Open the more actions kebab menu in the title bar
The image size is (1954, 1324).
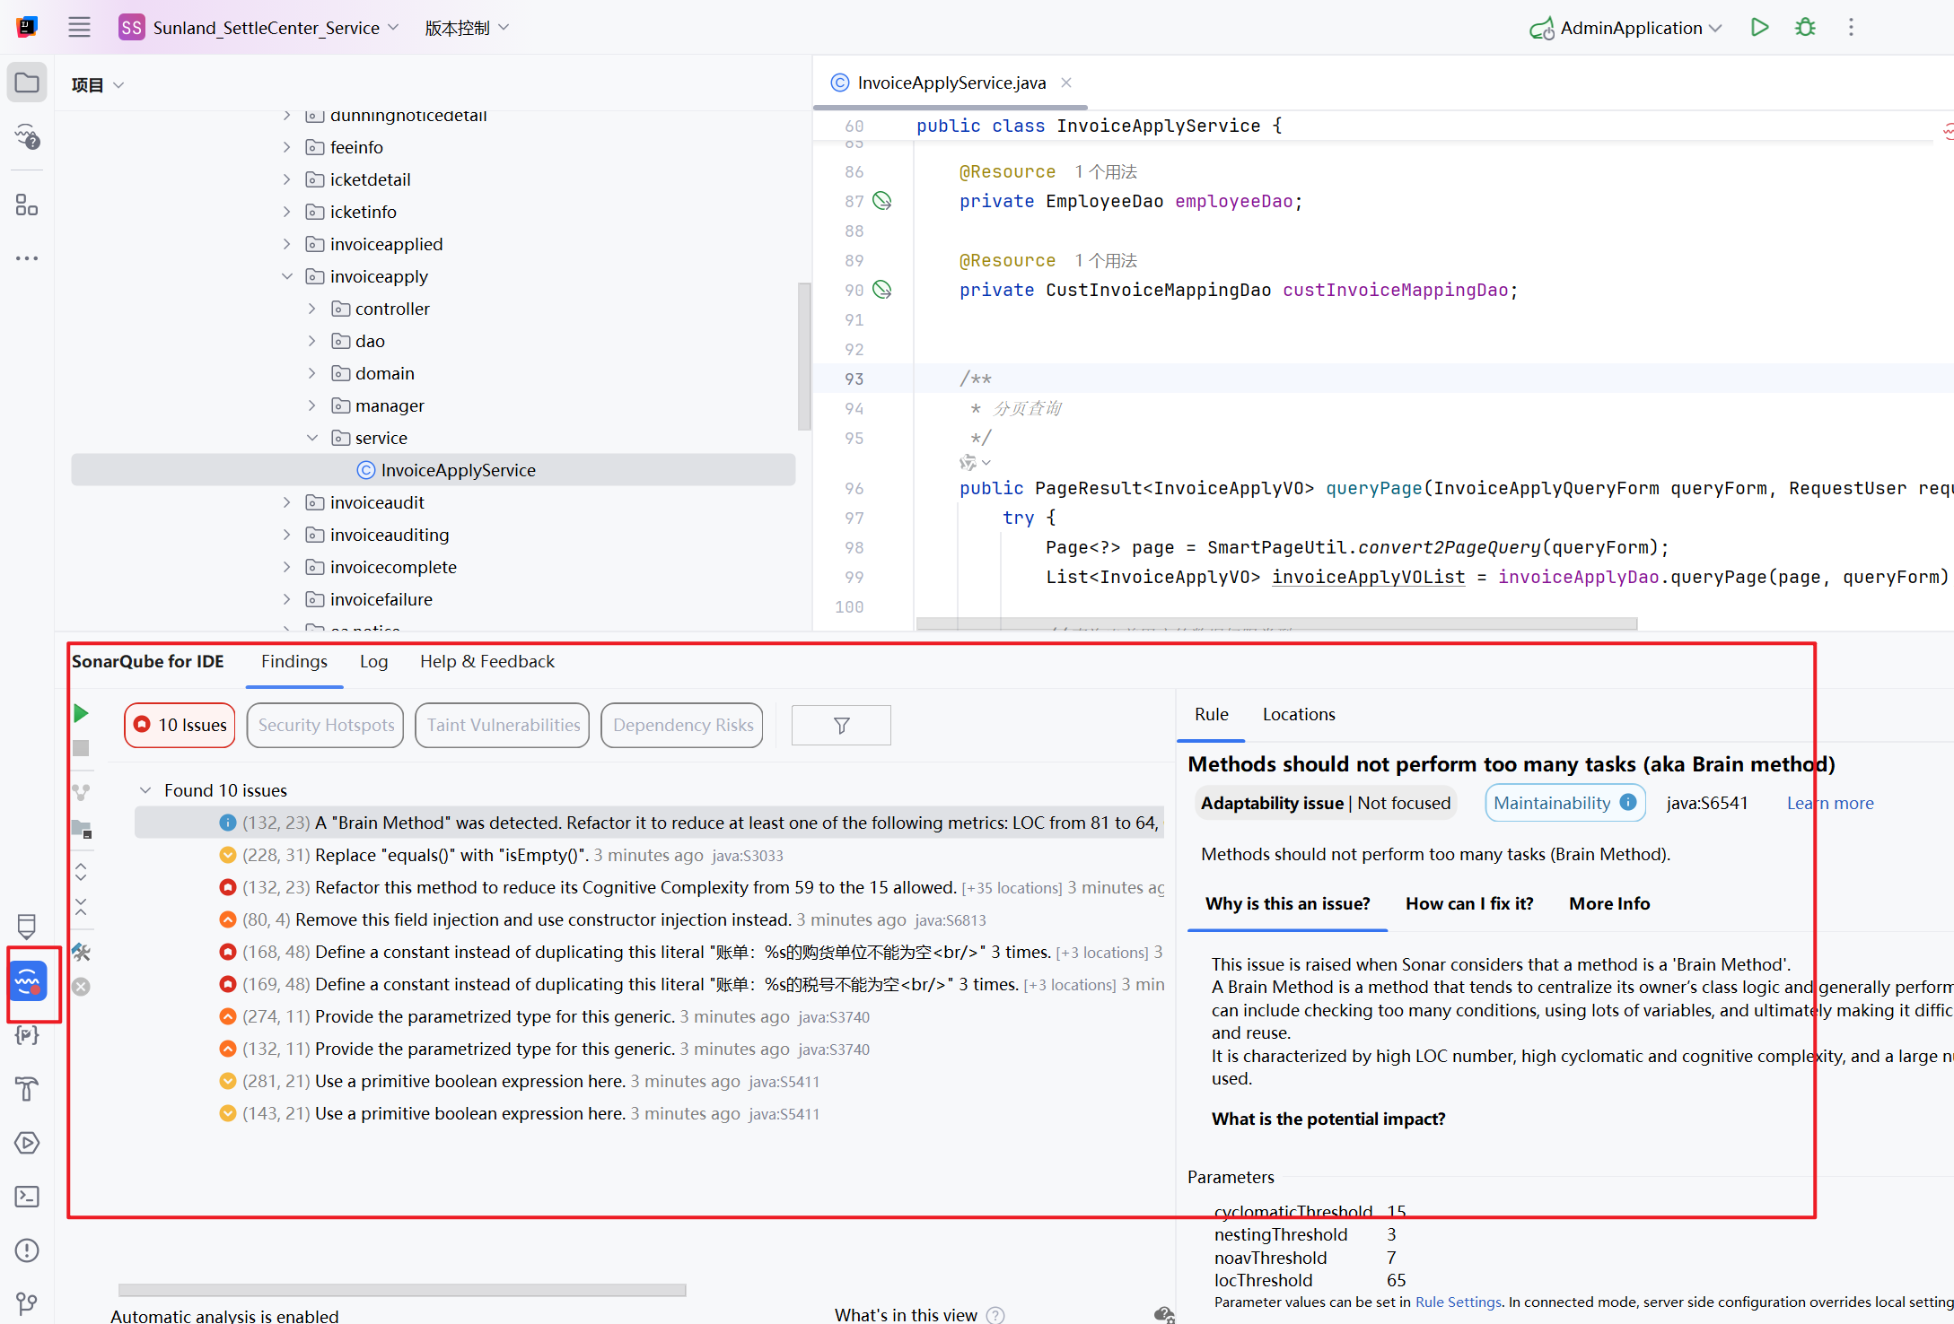click(1851, 27)
